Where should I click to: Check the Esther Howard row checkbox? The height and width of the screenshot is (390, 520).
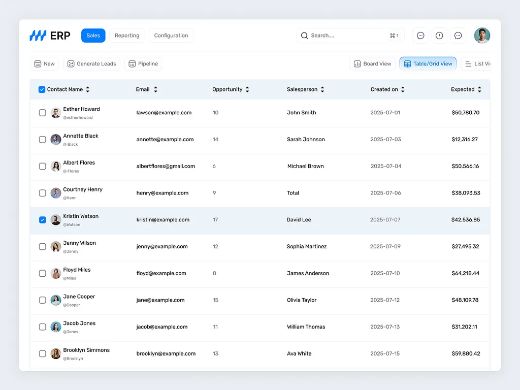[x=42, y=112]
